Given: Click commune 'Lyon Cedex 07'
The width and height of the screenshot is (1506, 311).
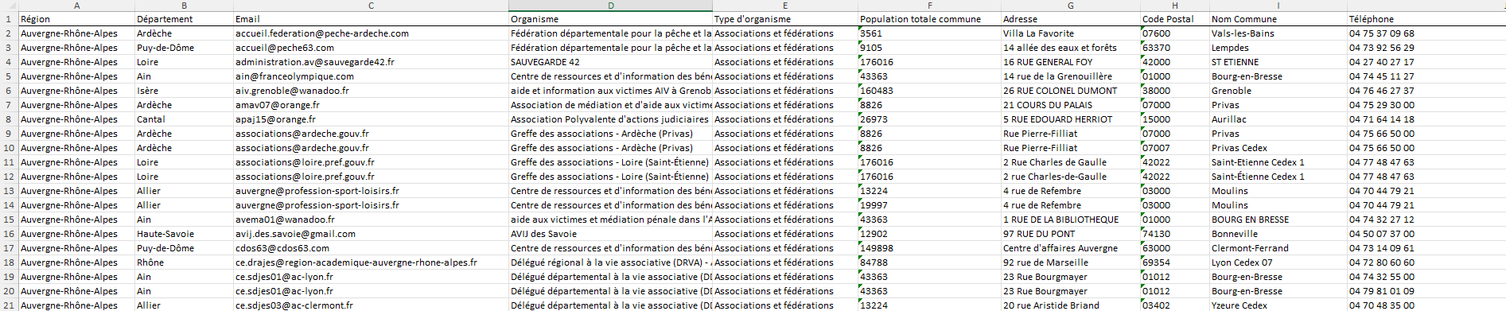Looking at the screenshot, I should click(1278, 262).
